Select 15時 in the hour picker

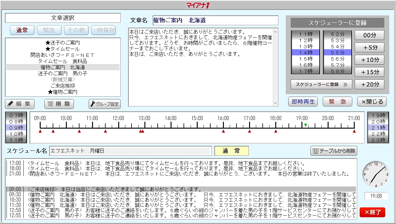click(306, 59)
